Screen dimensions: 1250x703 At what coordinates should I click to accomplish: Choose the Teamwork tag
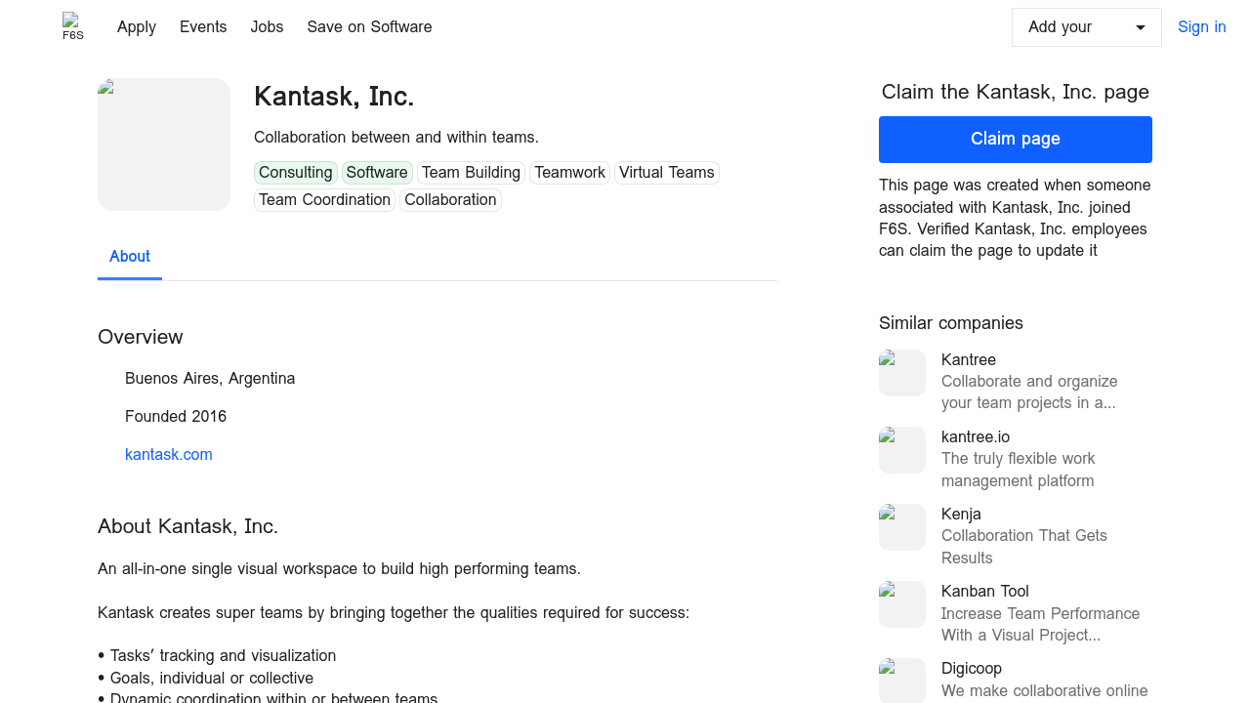(x=570, y=173)
